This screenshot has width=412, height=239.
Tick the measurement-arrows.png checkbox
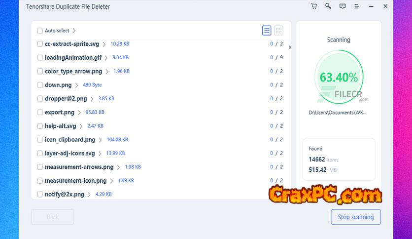[x=40, y=167]
